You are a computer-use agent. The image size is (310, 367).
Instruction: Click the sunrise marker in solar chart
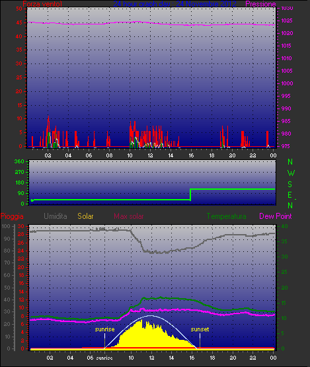(x=104, y=329)
